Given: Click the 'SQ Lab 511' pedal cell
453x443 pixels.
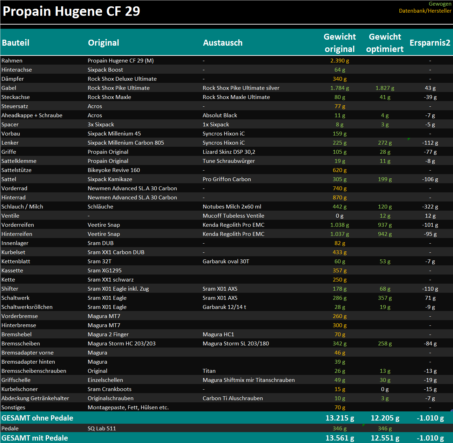Looking at the screenshot, I should (102, 429).
